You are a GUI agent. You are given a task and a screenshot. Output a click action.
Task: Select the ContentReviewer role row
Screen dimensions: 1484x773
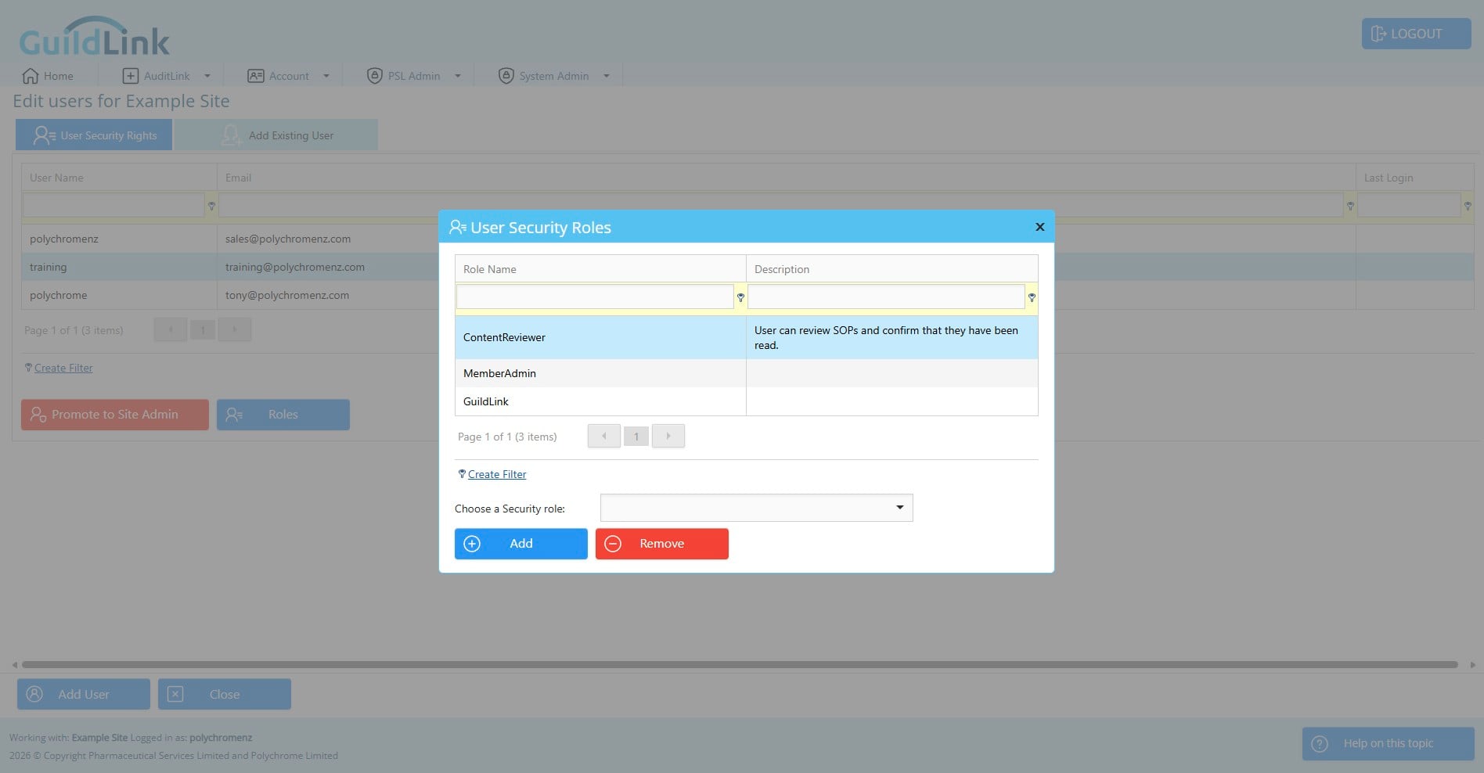747,337
